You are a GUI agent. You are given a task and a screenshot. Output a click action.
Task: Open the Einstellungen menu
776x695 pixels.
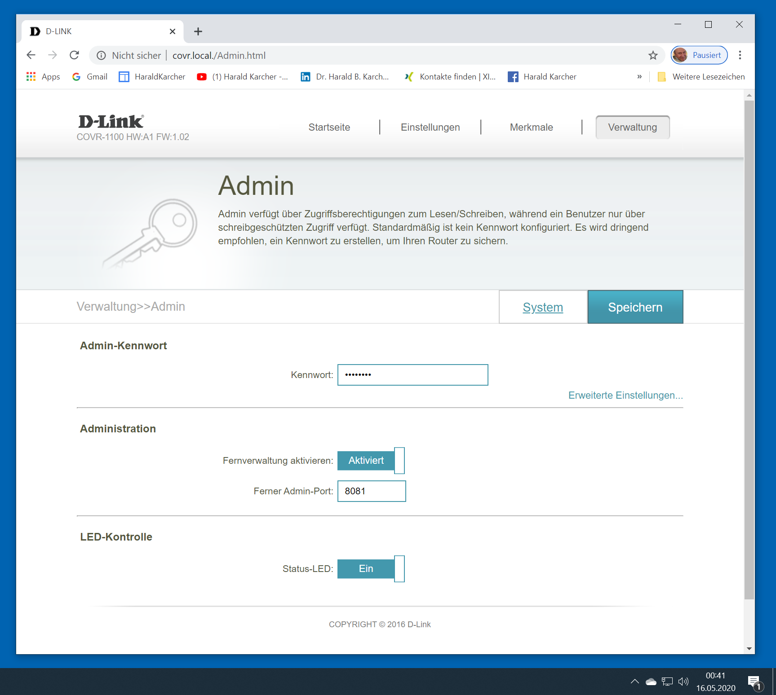tap(430, 128)
